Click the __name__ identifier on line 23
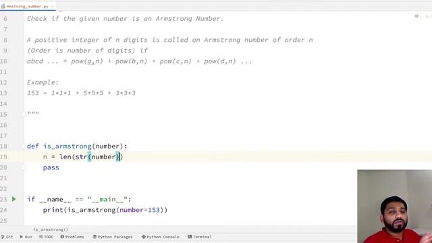 [x=55, y=199]
